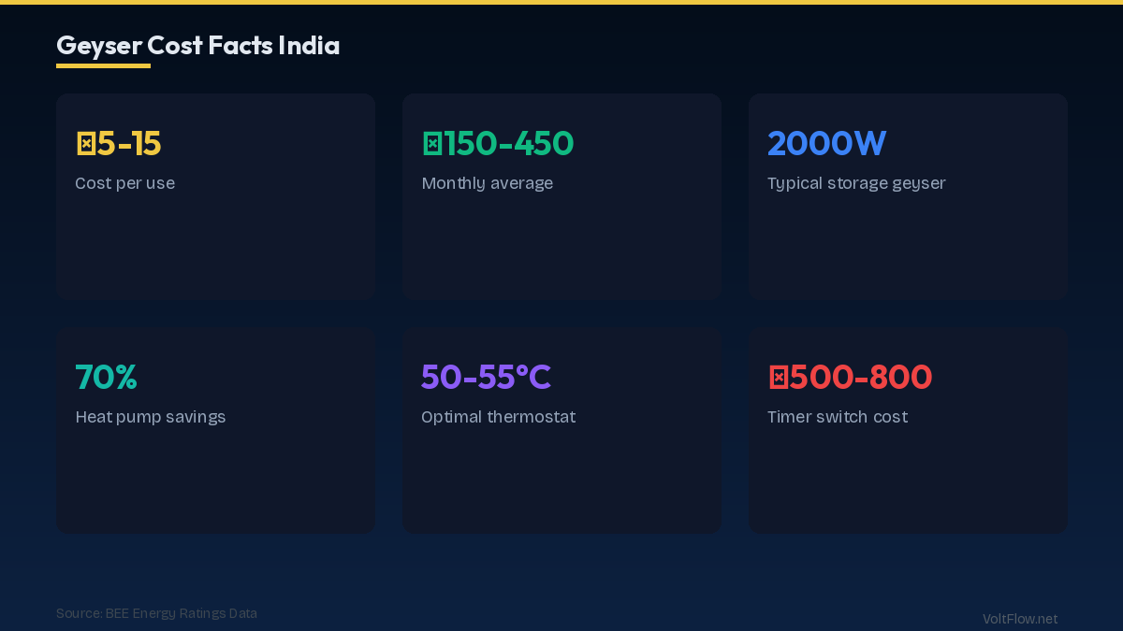Viewport: 1123px width, 631px height.
Task: Click the currency symbol before 5-15
Action: click(85, 144)
